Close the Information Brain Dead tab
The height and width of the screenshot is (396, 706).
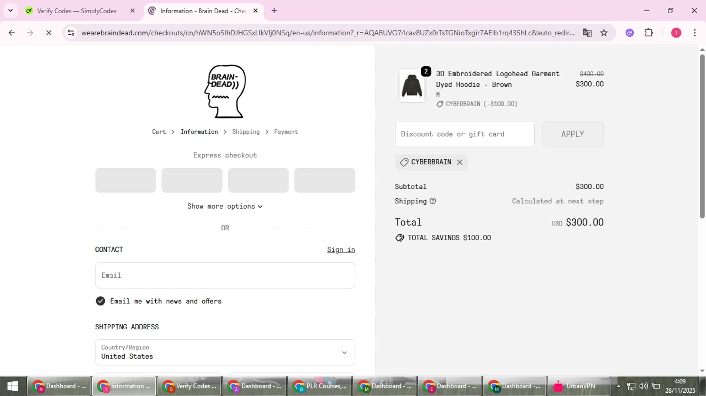pos(256,11)
